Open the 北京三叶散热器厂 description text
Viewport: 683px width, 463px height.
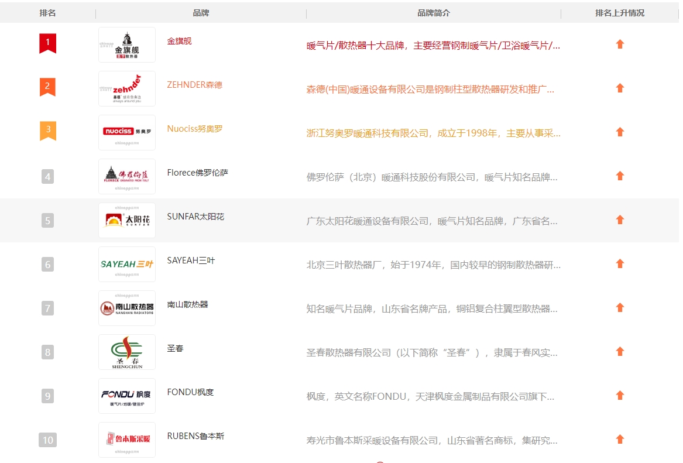(x=433, y=265)
